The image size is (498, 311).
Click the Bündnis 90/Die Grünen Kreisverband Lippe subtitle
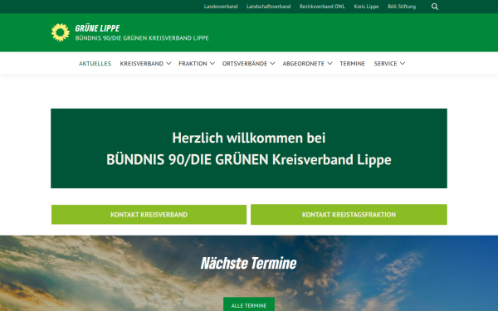coord(142,38)
